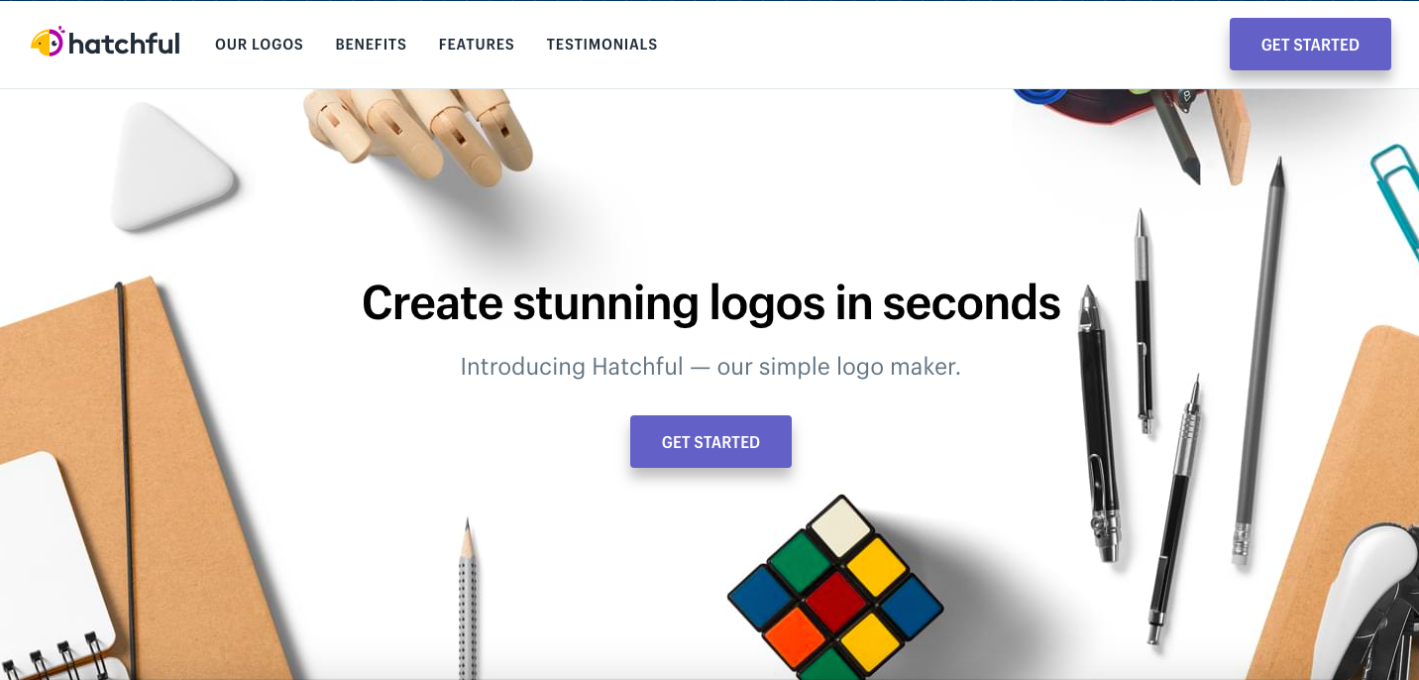Click the tall gray pencil with eraser

click(1258, 361)
